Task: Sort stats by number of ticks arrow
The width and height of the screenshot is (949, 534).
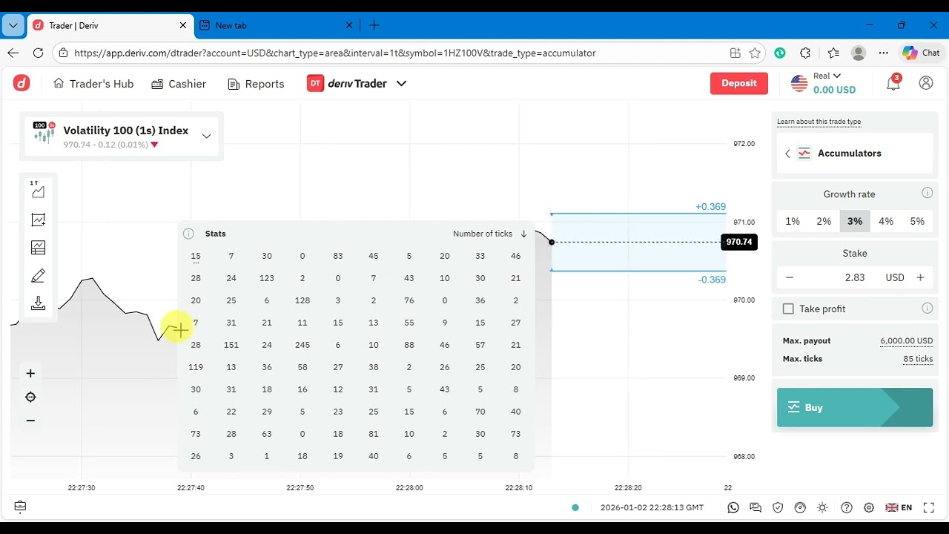Action: click(523, 234)
